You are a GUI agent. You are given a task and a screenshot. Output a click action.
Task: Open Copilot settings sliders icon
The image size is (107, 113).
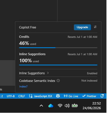[x=95, y=27]
